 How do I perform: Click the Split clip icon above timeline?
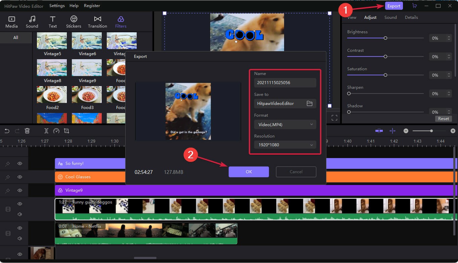[46, 130]
